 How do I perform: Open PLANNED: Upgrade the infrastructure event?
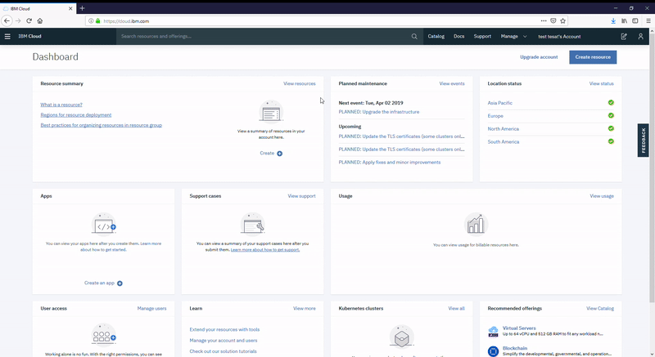click(379, 112)
